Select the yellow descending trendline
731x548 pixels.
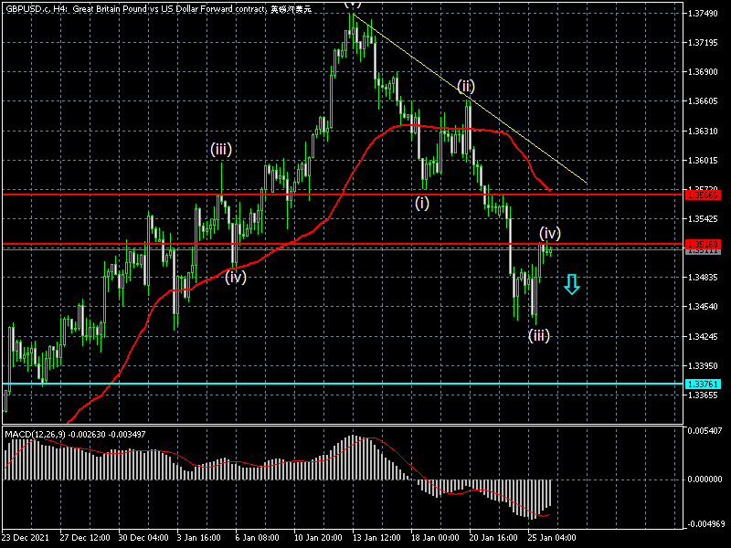[x=470, y=99]
